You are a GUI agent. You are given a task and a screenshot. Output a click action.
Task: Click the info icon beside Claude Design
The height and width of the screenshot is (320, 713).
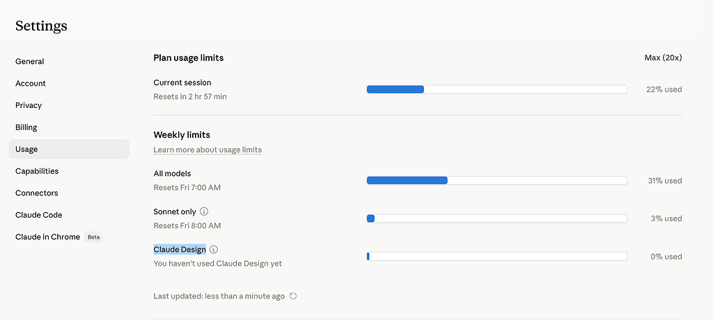[x=214, y=250]
